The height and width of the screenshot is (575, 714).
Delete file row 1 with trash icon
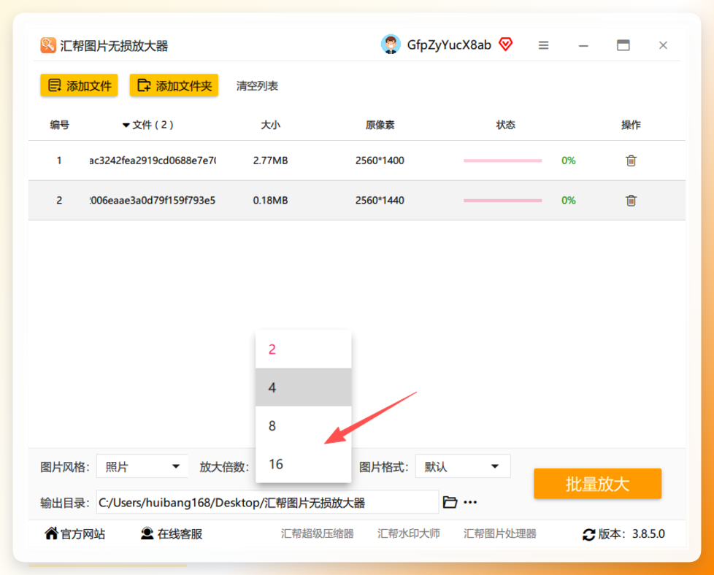(x=631, y=161)
